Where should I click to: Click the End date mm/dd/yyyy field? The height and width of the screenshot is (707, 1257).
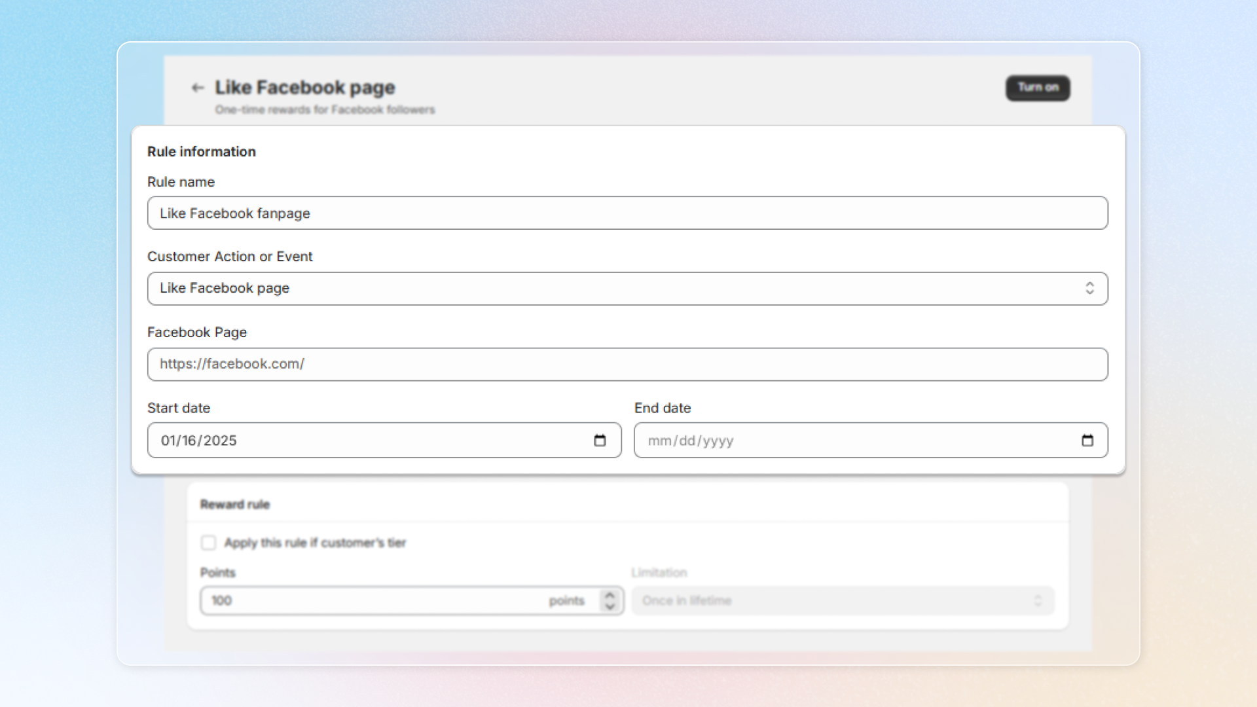click(851, 441)
